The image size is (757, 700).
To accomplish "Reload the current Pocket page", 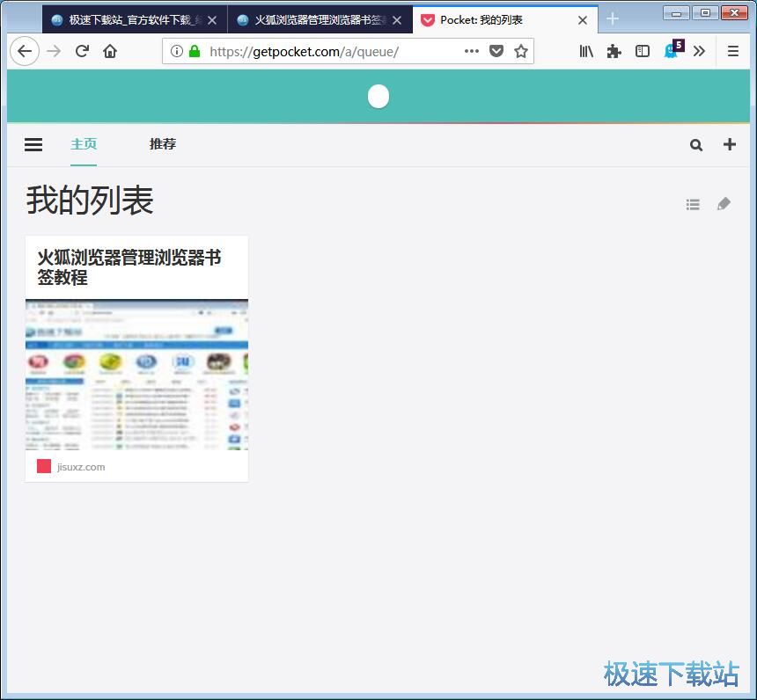I will click(82, 51).
